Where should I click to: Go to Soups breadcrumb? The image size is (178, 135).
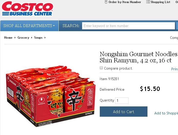click(38, 38)
